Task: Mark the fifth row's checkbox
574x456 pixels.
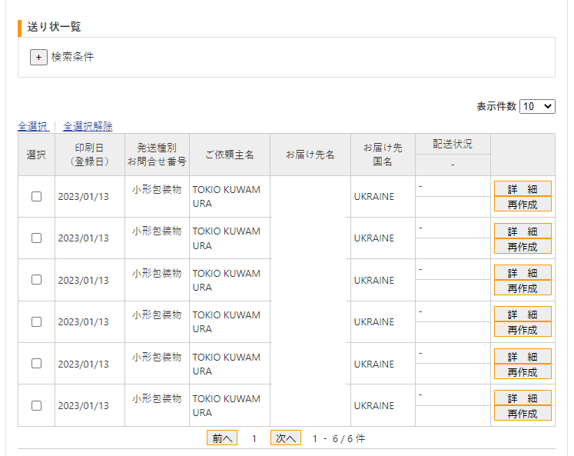Action: tap(36, 364)
